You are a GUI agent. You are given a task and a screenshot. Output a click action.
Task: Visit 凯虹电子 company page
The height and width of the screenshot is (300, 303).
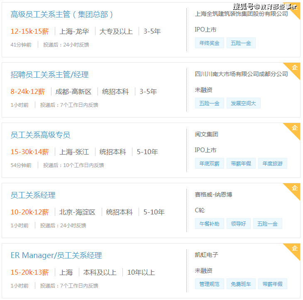pyautogui.click(x=206, y=255)
